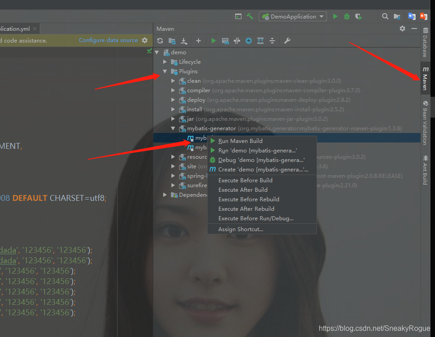This screenshot has width=435, height=337.
Task: Select Execute Before Run/Debug...
Action: point(262,218)
